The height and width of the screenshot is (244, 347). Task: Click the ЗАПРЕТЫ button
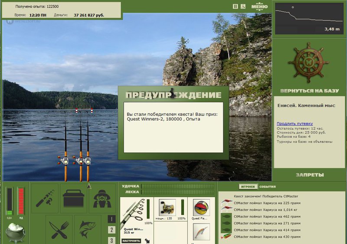point(310,175)
